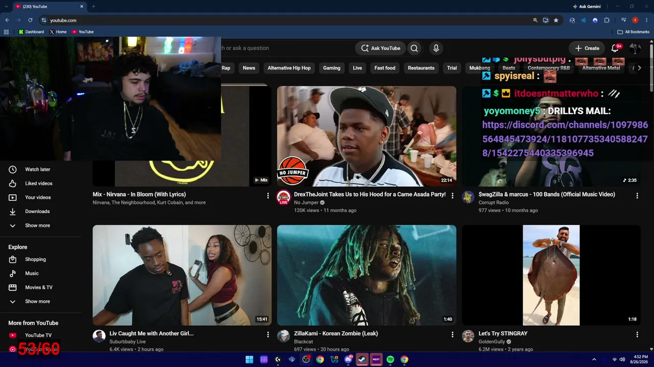Select the News category chip
654x367 pixels.
[249, 68]
